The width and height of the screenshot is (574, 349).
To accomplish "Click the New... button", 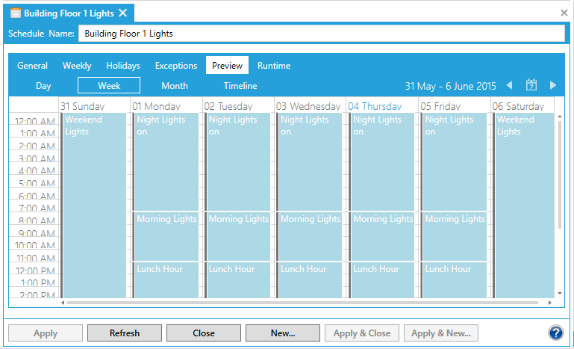I will click(x=282, y=333).
